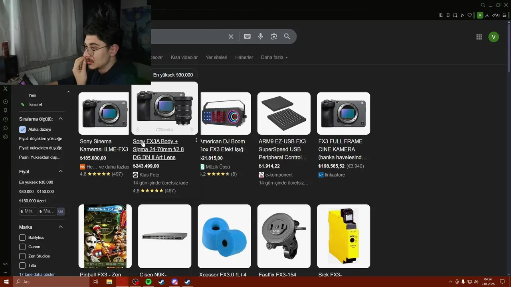The width and height of the screenshot is (511, 287).
Task: Click the Git price range button
Action: click(x=61, y=211)
